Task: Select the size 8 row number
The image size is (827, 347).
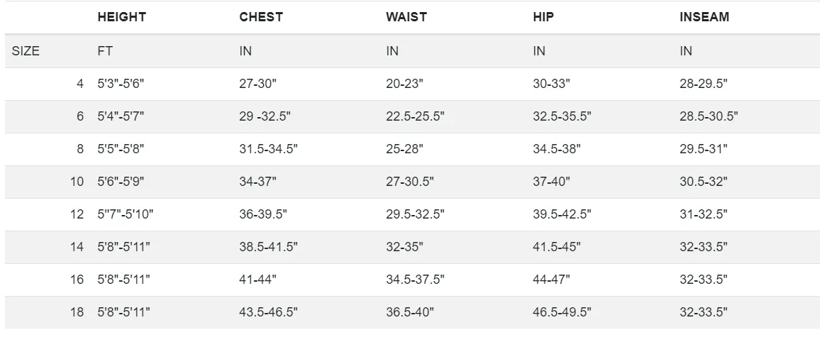Action: (80, 149)
